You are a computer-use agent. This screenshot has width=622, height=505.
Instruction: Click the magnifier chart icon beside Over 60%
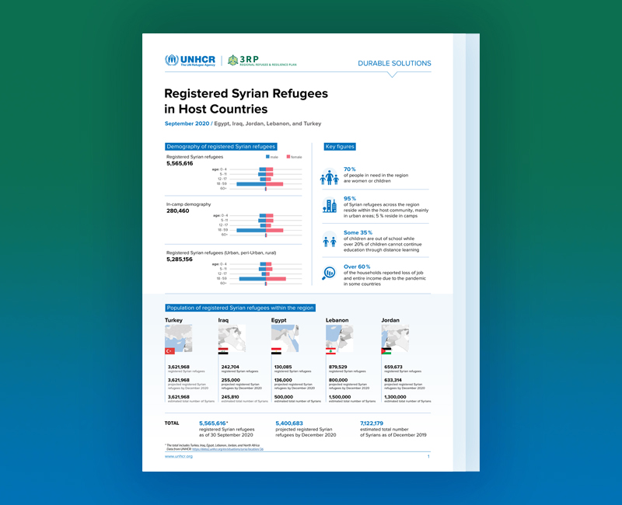click(330, 273)
